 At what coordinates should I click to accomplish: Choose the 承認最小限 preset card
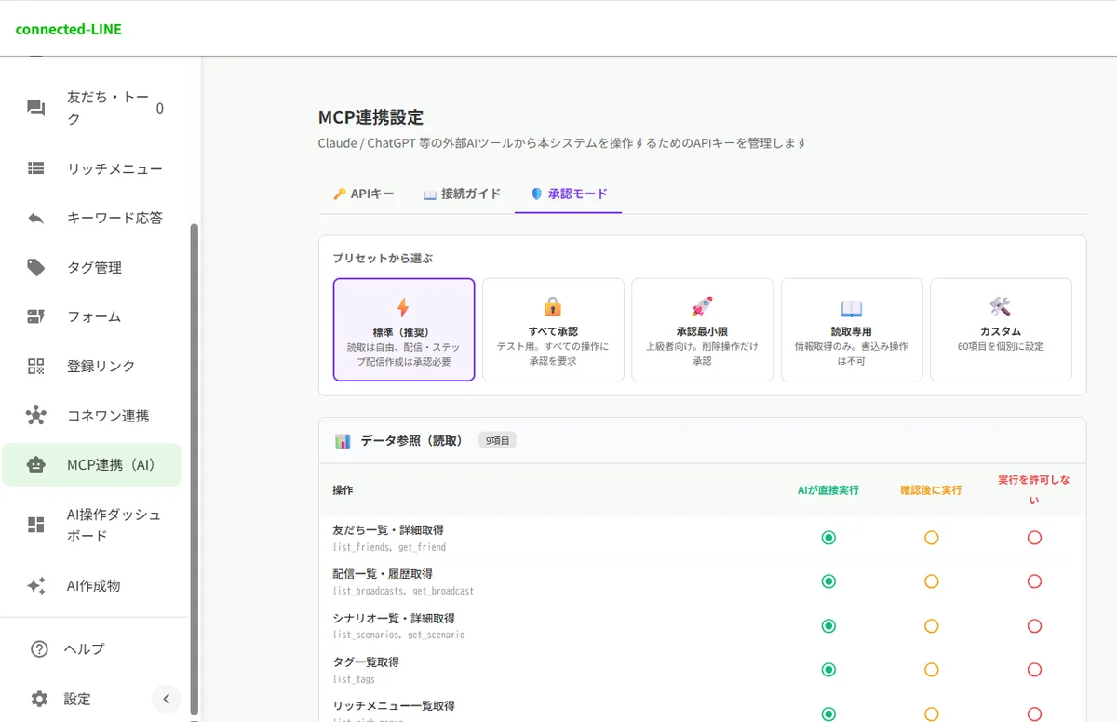(702, 330)
